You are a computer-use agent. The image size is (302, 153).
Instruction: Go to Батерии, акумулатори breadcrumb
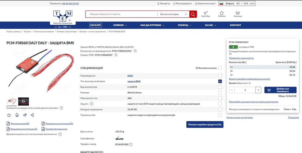click(x=67, y=31)
